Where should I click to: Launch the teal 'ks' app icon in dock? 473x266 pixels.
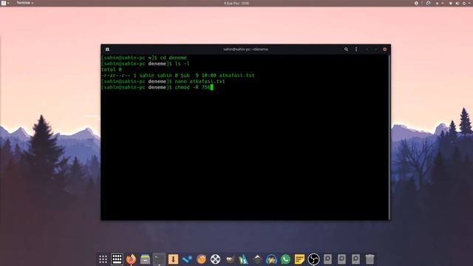243,259
